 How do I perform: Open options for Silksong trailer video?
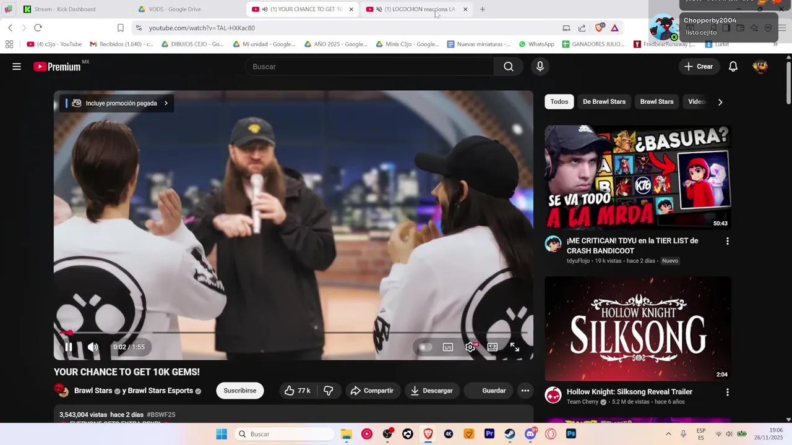[727, 392]
